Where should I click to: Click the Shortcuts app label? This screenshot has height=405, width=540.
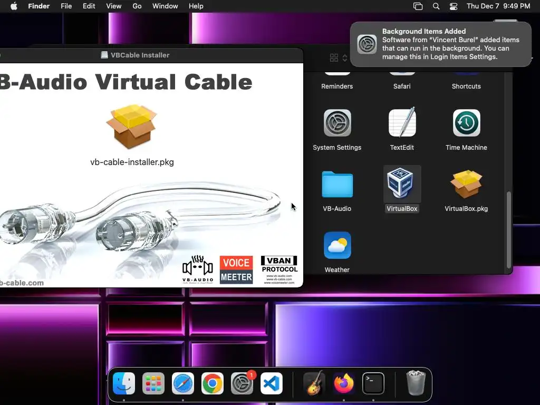(466, 86)
